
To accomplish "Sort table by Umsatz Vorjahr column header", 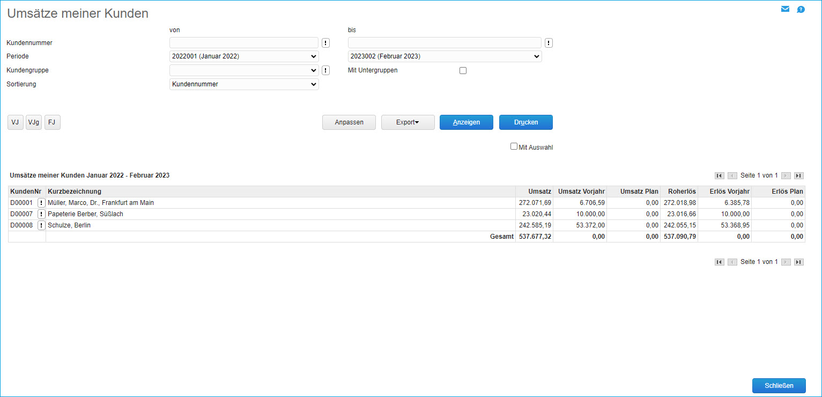I will coord(581,192).
